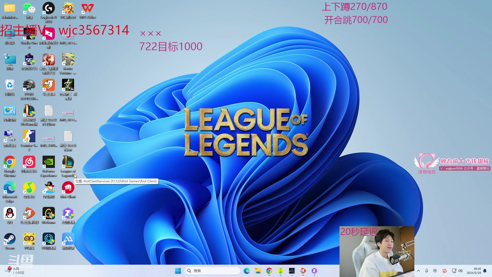Launch 斗鱼直播伴侣 shortcut

(x=29, y=215)
